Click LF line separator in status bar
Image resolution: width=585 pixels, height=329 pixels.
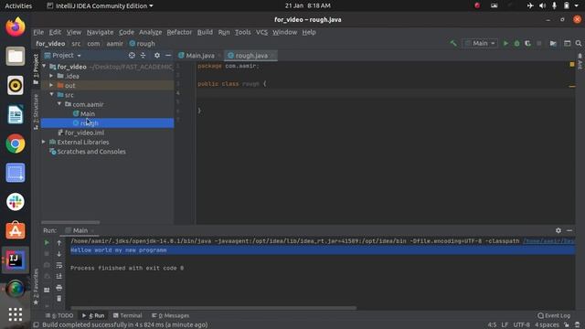click(x=505, y=325)
